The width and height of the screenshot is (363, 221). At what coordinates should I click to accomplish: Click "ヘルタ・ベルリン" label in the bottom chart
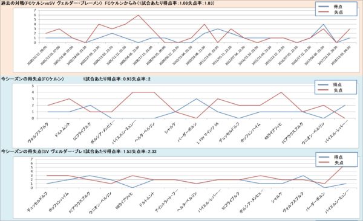[x=187, y=202]
